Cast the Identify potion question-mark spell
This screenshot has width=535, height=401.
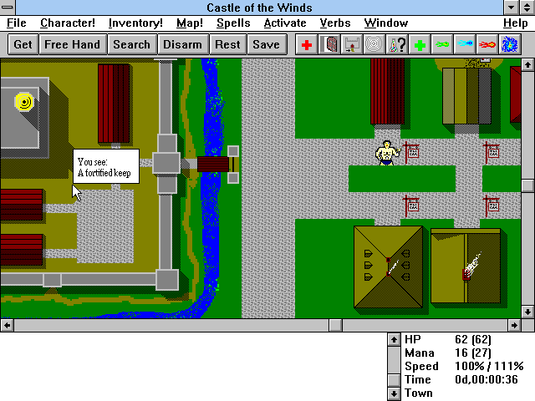397,44
